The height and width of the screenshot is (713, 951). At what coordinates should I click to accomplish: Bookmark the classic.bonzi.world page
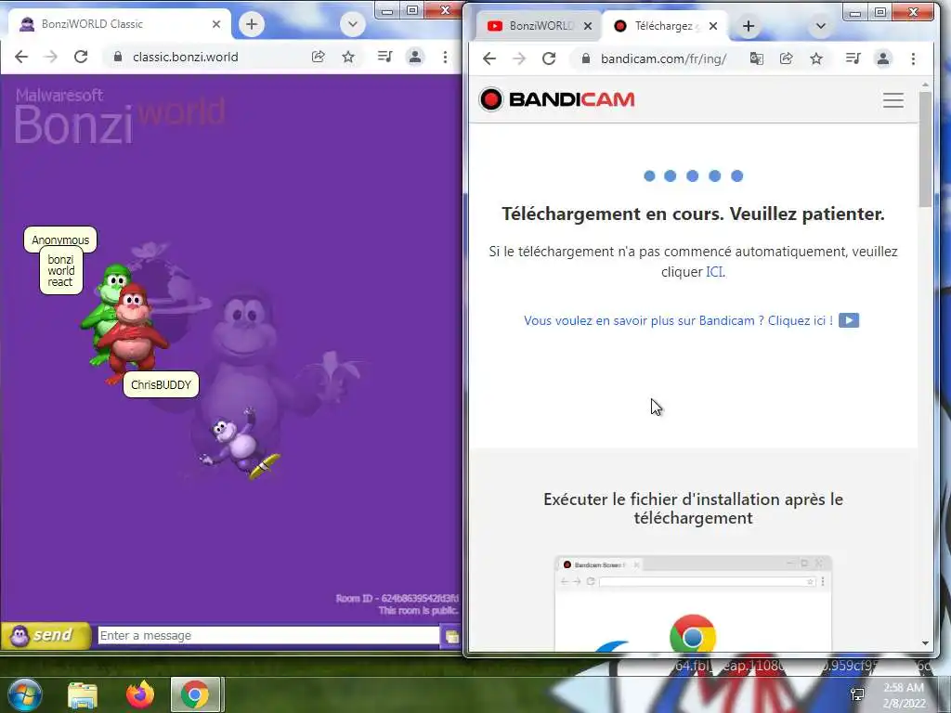348,57
